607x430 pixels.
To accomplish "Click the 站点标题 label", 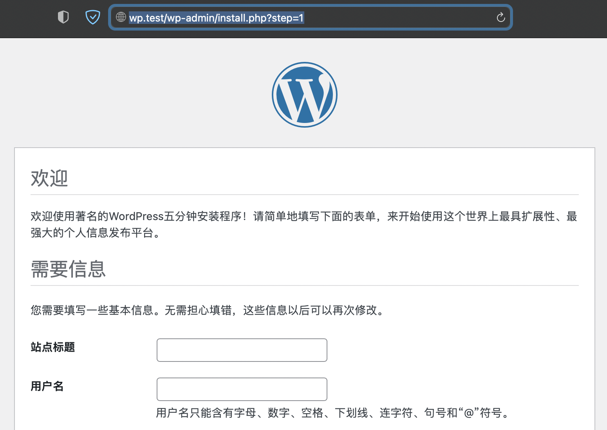I will point(53,347).
